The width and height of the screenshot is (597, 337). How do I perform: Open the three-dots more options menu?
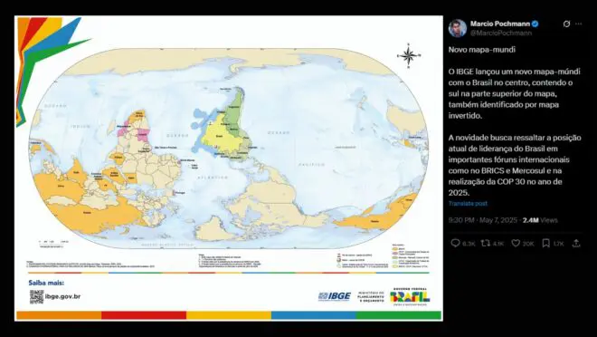coord(578,24)
